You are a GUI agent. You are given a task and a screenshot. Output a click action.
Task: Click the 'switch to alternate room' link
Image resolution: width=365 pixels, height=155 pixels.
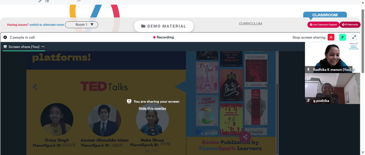[x=47, y=25]
